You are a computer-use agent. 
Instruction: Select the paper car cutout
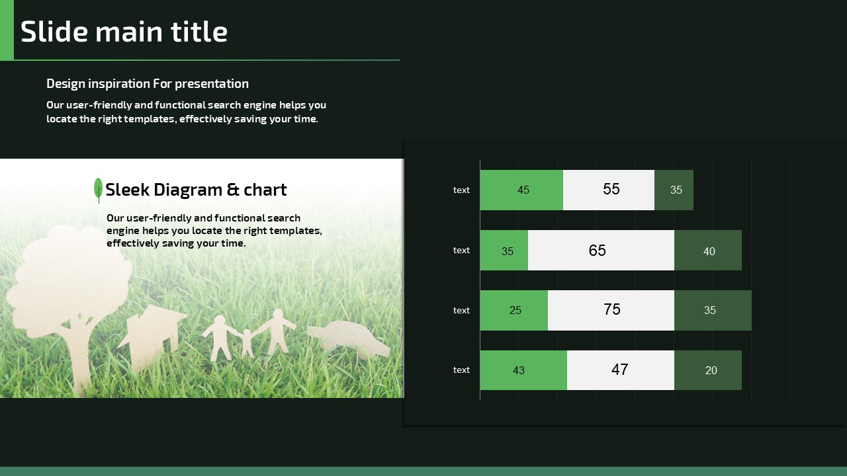click(349, 337)
